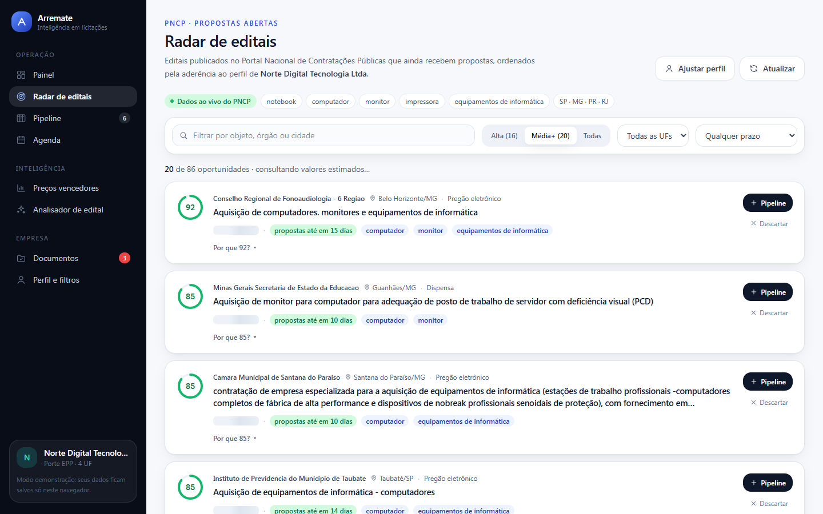Click the Perfil e filtros person icon
The width and height of the screenshot is (823, 514).
point(21,280)
